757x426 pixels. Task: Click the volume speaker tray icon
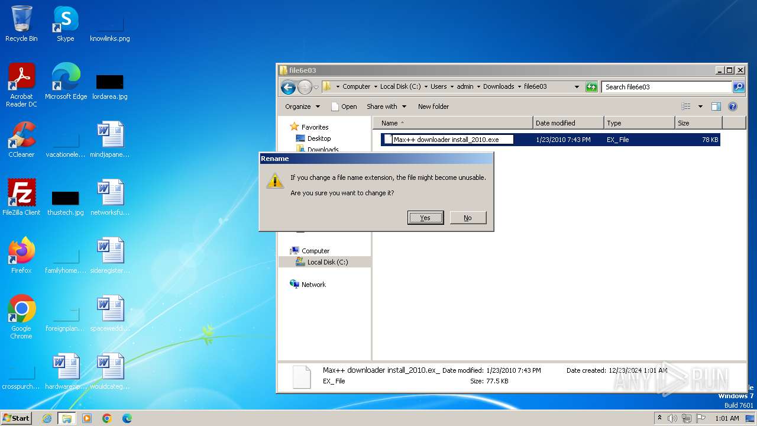coord(672,418)
